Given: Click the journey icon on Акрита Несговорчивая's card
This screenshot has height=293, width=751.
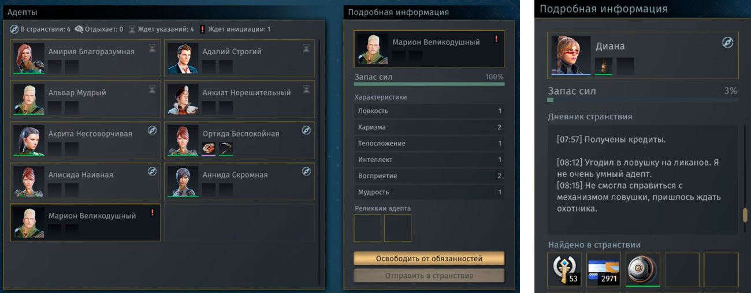Looking at the screenshot, I should point(153,130).
